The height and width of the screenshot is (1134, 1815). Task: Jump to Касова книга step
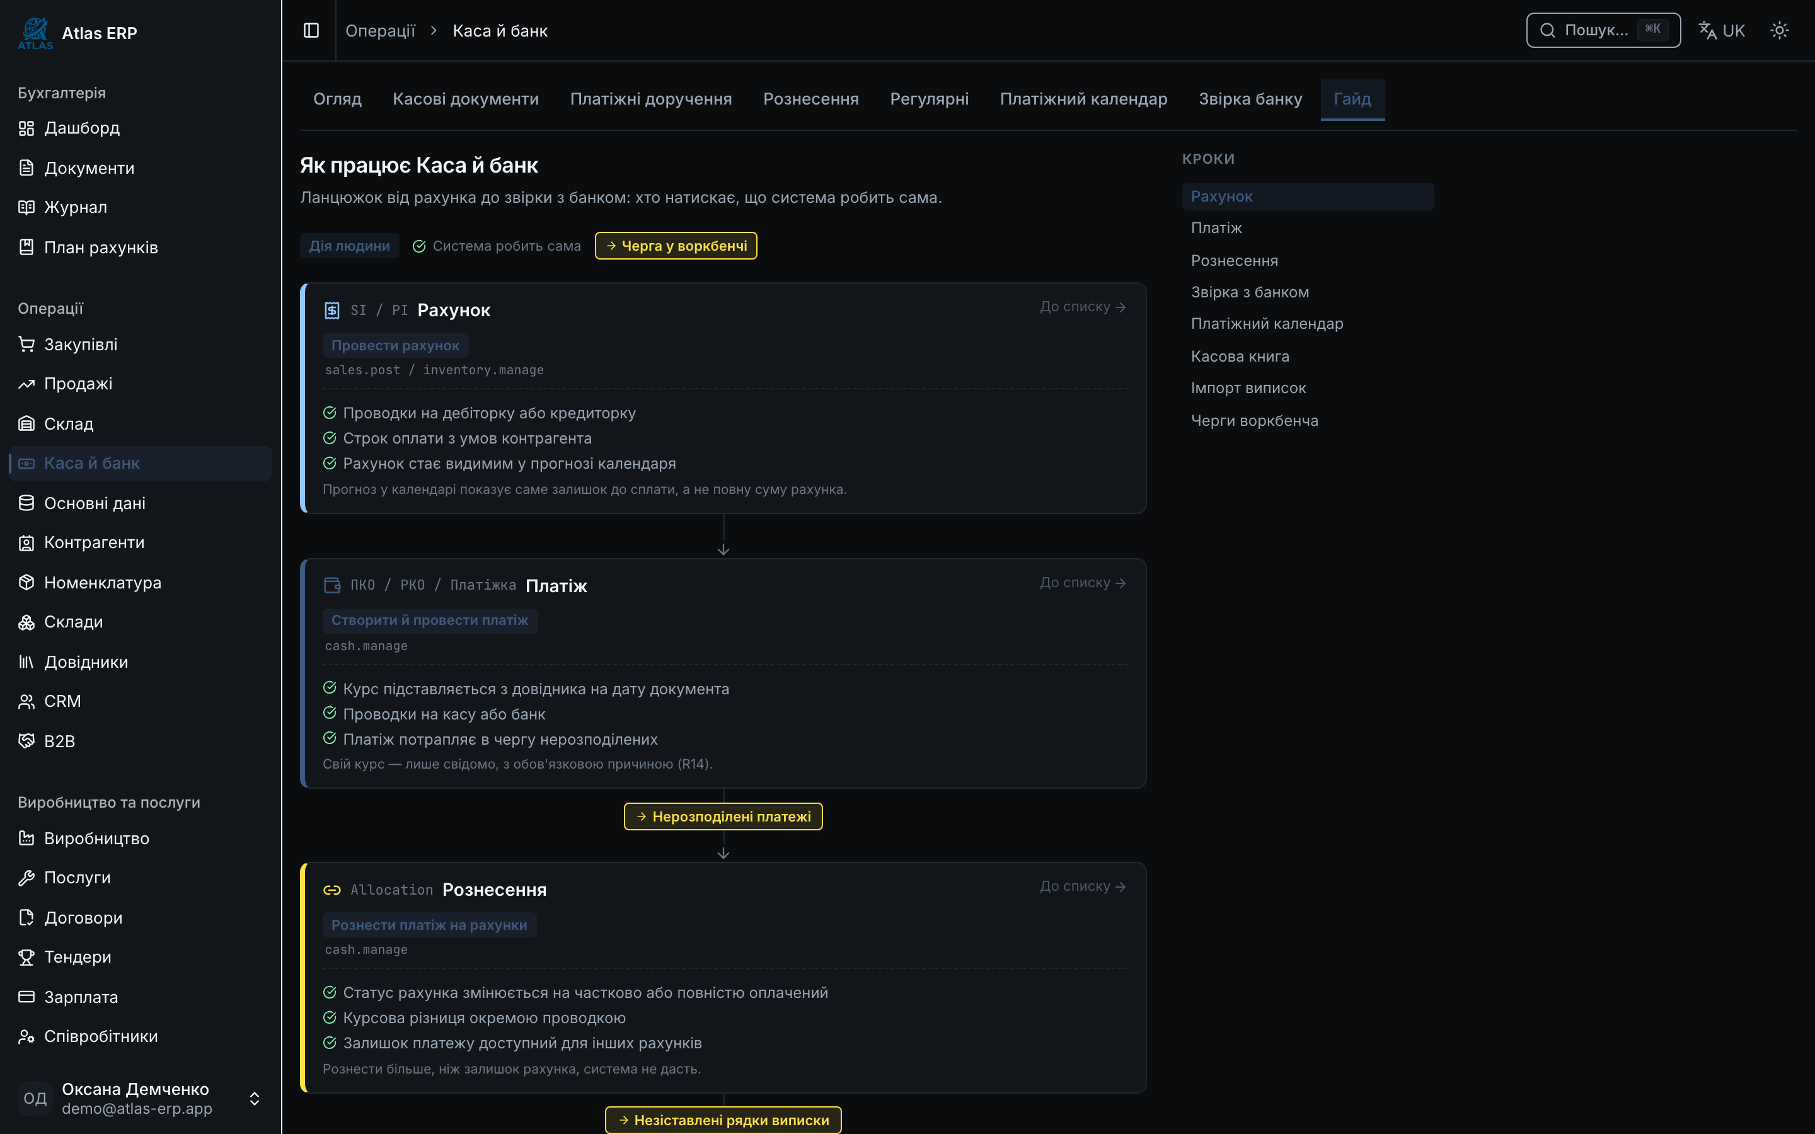(1240, 356)
